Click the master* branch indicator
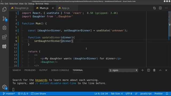Image resolution: width=171 pixels, height=96 pixels. pos(9,94)
